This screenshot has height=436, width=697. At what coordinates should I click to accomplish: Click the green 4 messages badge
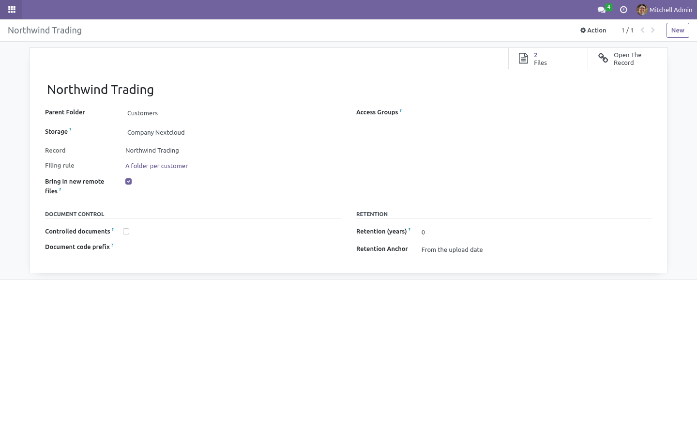[x=608, y=7]
